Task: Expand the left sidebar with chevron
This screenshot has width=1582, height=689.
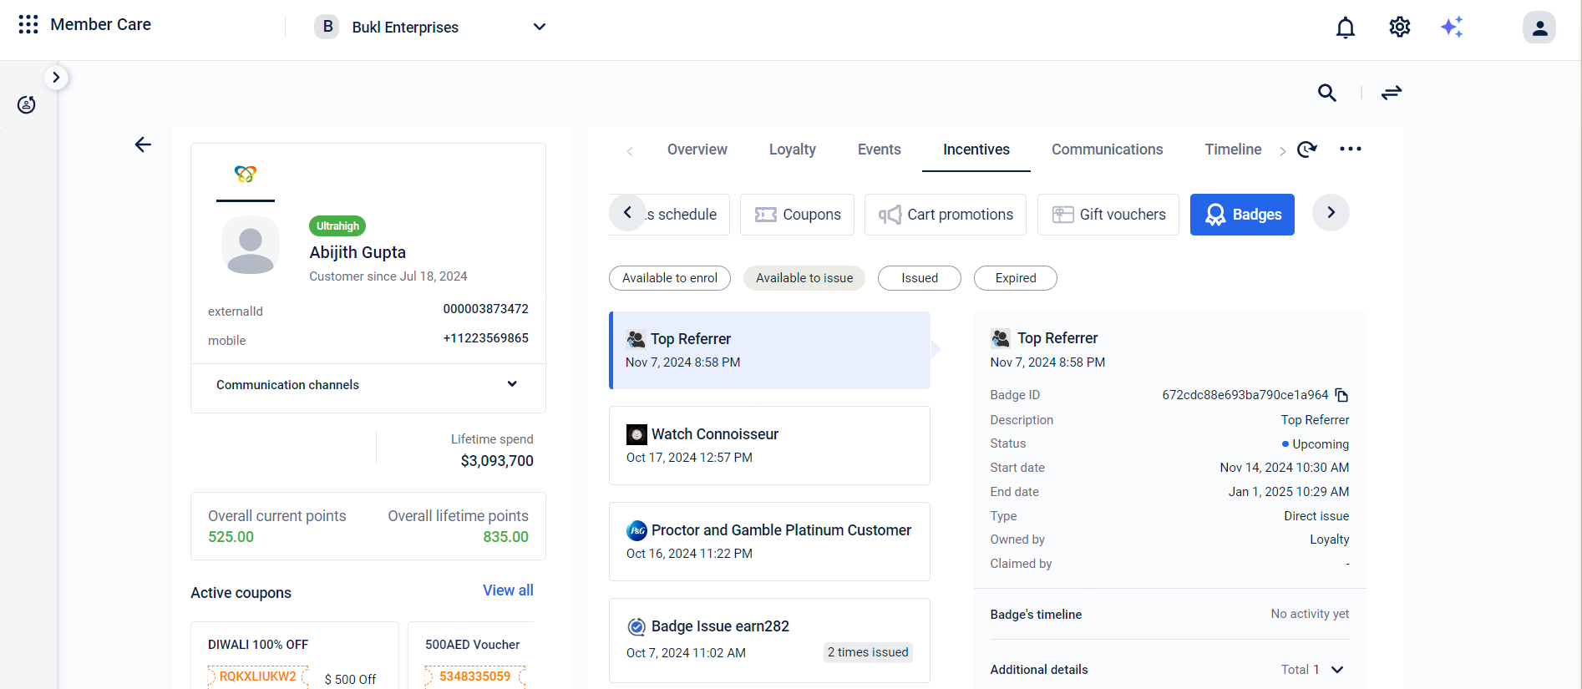Action: (x=56, y=78)
